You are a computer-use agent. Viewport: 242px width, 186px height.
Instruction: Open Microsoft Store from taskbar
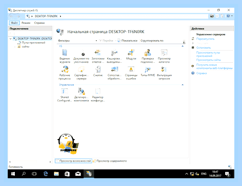click(67, 174)
